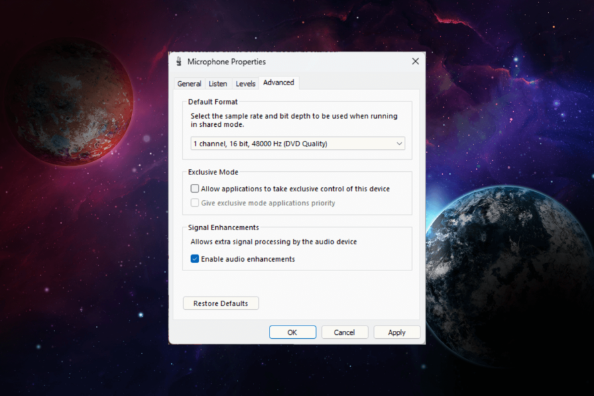Click 'Select the sample rate and bit depth' text
This screenshot has height=396, width=594.
(294, 120)
